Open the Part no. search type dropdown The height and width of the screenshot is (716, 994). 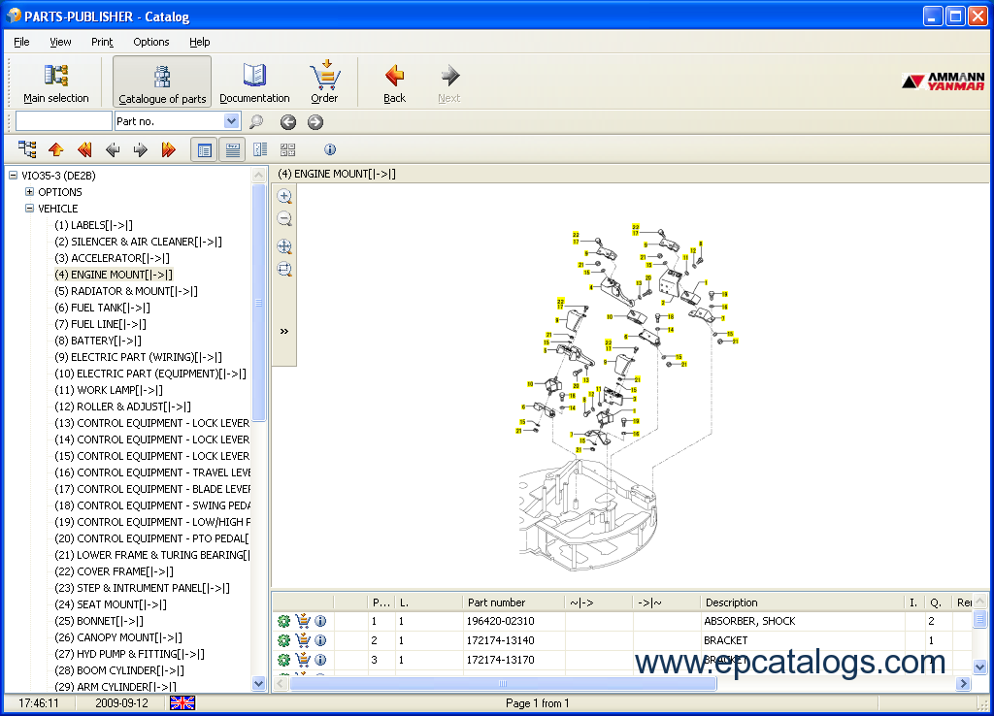[231, 121]
